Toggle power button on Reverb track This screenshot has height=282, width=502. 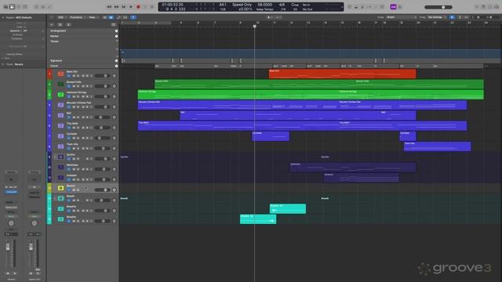(x=68, y=190)
